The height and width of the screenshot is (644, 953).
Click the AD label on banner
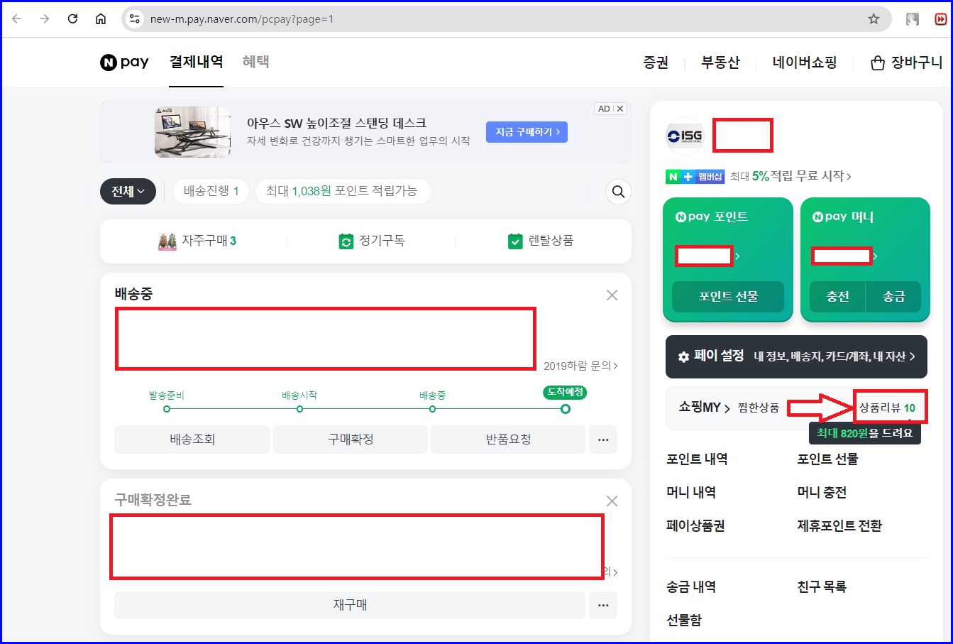coord(604,109)
